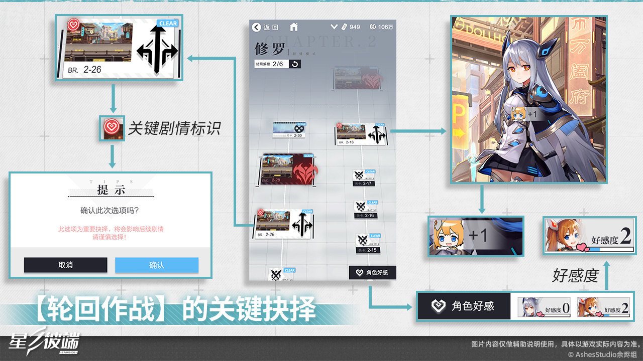This screenshot has width=643, height=361.
Task: Tap the heart icon on the enlarged 2-26 card
Action: (74, 25)
